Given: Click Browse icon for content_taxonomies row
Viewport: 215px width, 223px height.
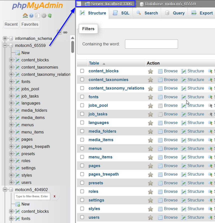Looking at the screenshot, I should click(160, 80).
